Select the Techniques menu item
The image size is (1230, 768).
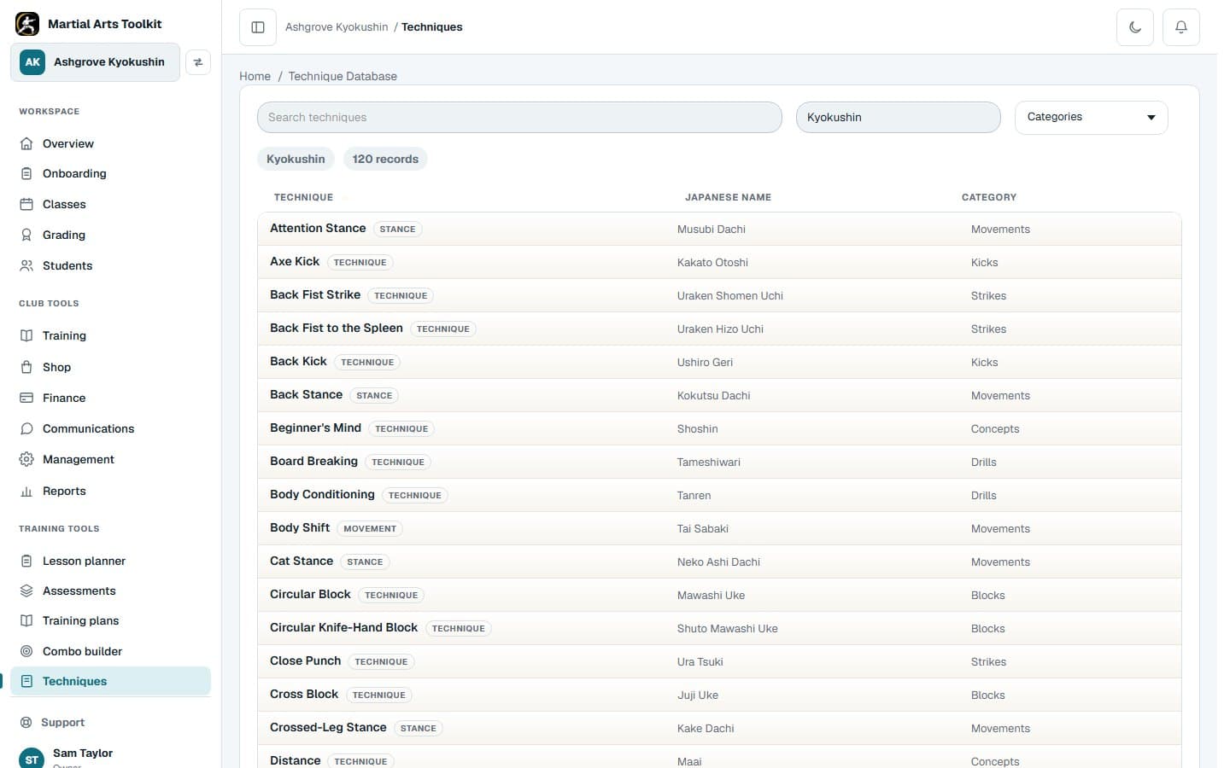coord(110,681)
